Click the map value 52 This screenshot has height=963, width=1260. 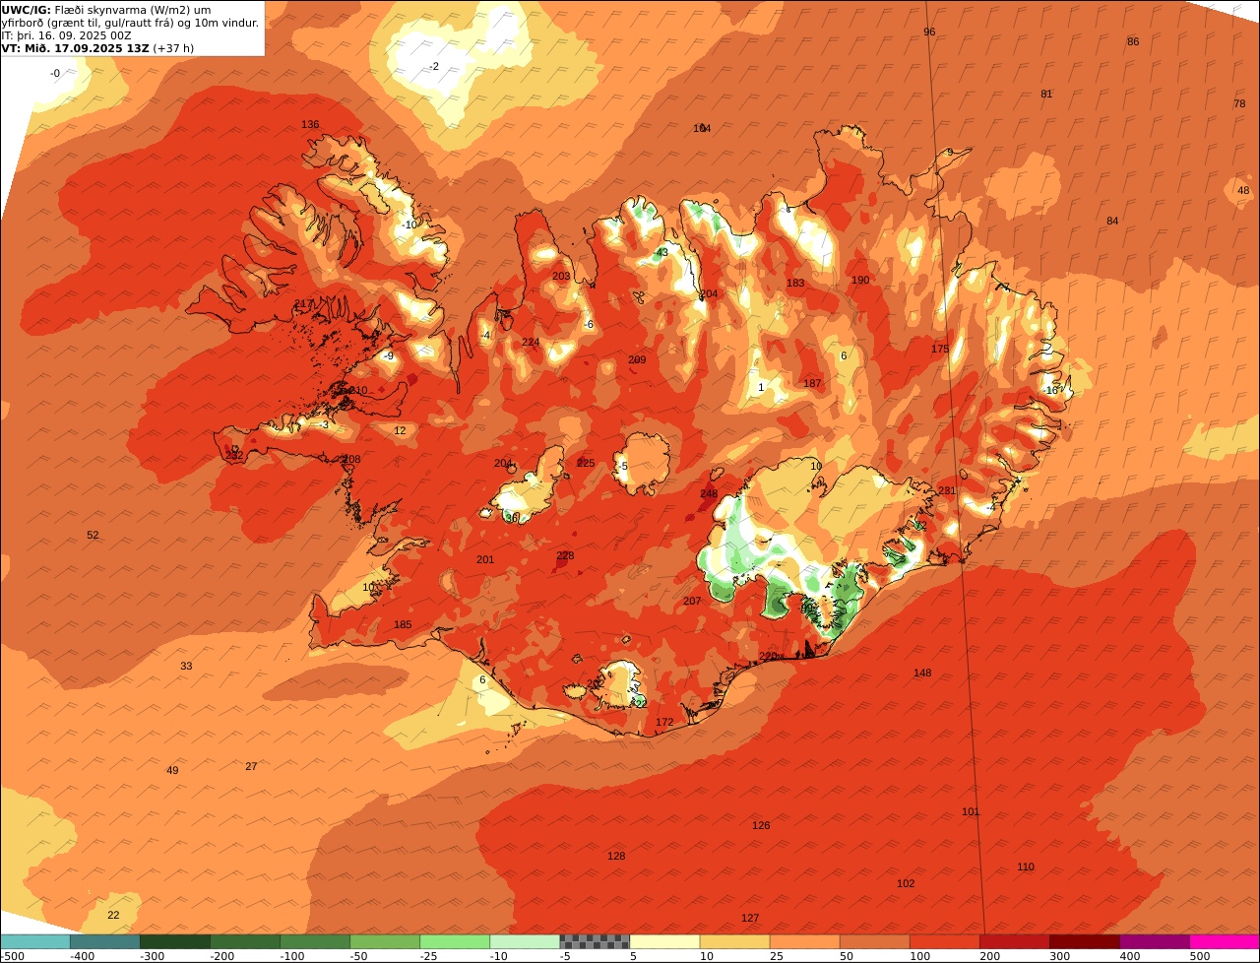coord(93,536)
